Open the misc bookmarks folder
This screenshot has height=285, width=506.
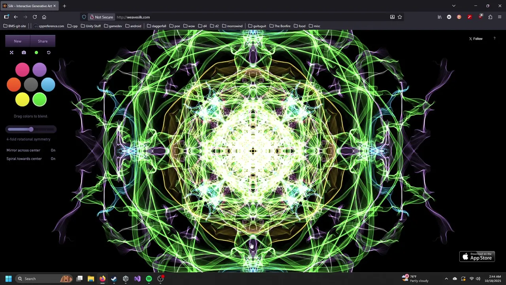(x=314, y=26)
